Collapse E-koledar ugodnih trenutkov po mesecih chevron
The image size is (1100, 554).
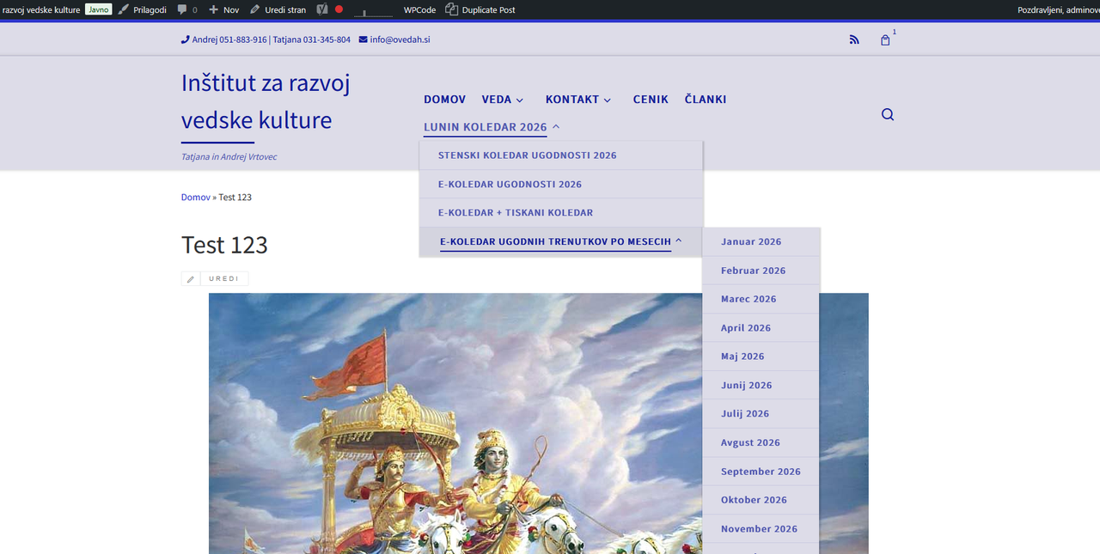679,241
